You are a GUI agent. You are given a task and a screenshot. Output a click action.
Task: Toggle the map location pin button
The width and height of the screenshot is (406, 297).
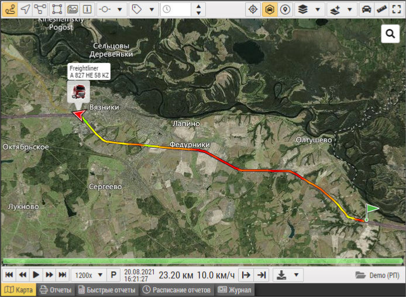(x=285, y=9)
